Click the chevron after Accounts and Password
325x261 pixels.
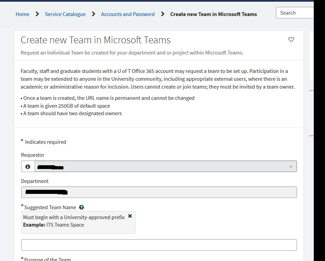[163, 14]
